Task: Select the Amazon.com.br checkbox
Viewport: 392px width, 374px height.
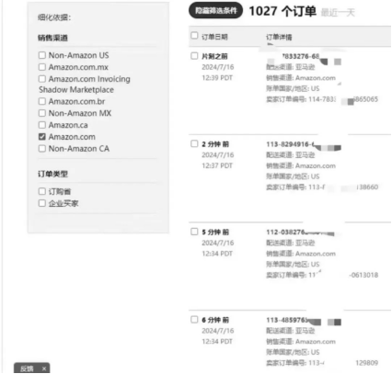Action: (x=42, y=101)
